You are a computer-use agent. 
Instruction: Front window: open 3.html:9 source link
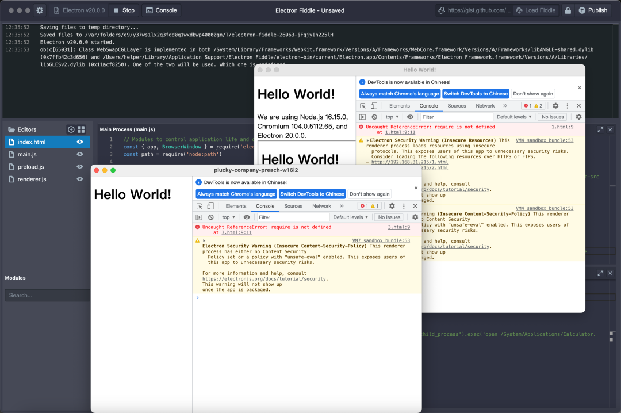pyautogui.click(x=399, y=227)
